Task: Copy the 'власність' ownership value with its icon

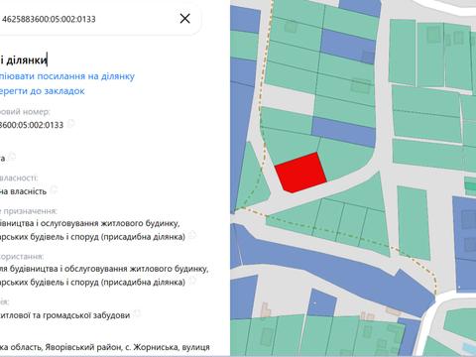Action: pos(54,189)
